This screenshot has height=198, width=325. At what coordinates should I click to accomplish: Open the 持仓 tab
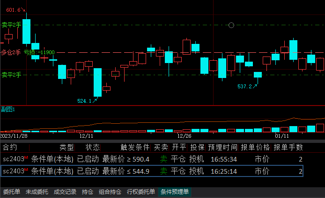click(x=88, y=192)
